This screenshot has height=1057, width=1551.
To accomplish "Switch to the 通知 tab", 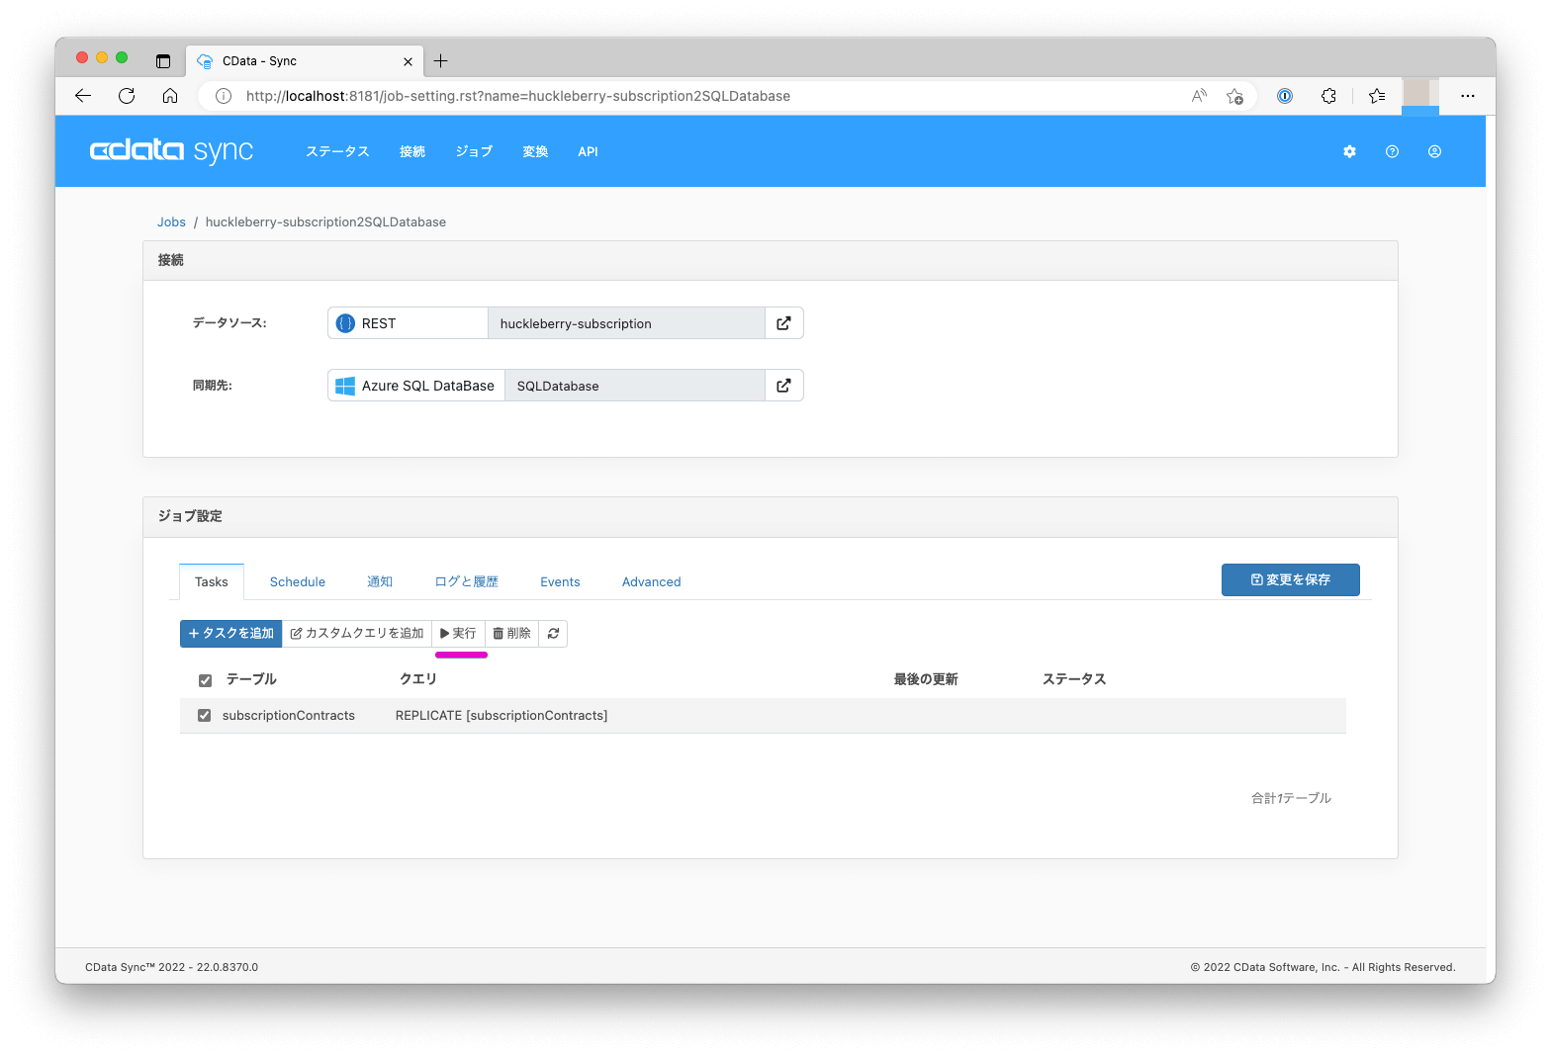I will 380,582.
